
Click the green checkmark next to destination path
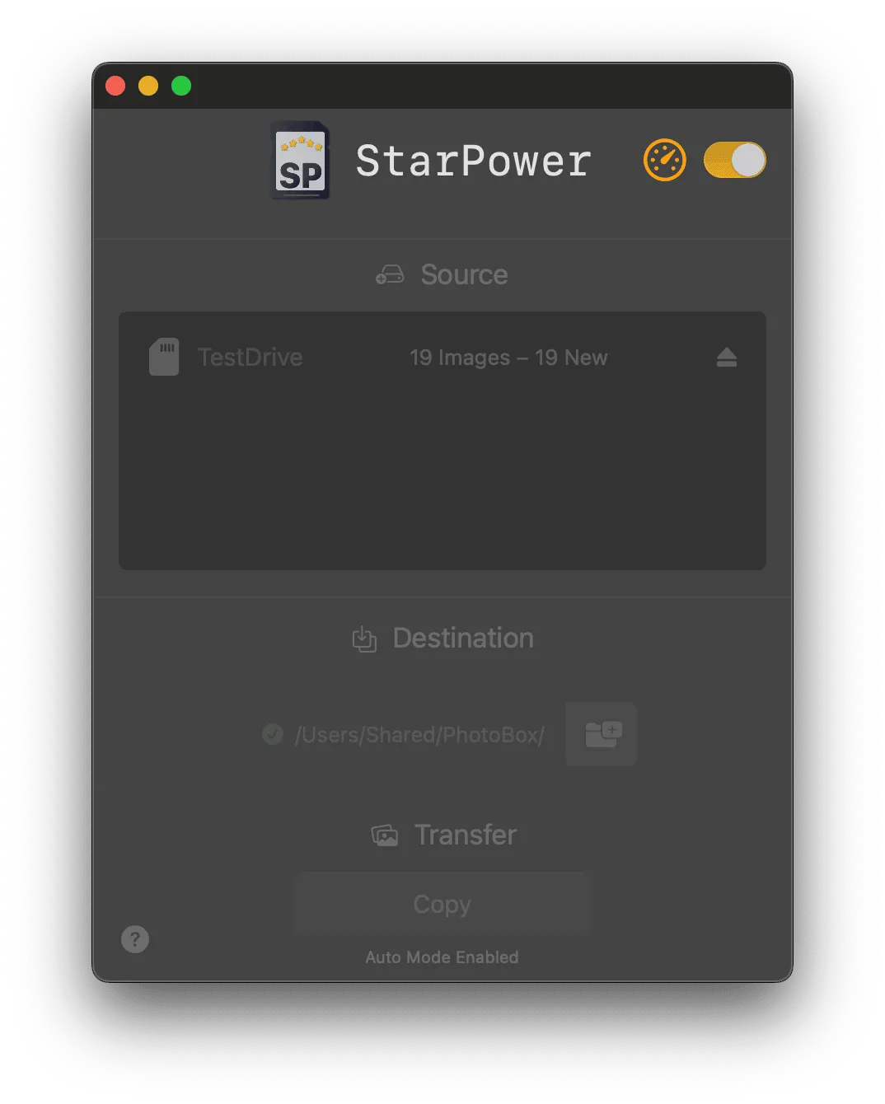click(x=273, y=734)
